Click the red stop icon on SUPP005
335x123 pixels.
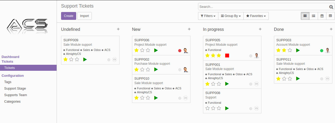tap(227, 56)
